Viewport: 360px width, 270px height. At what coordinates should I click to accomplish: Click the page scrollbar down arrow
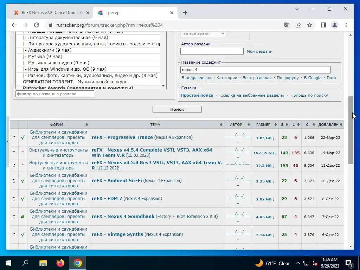click(351, 246)
